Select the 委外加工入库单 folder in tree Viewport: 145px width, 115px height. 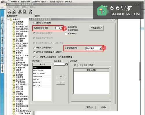(22, 55)
